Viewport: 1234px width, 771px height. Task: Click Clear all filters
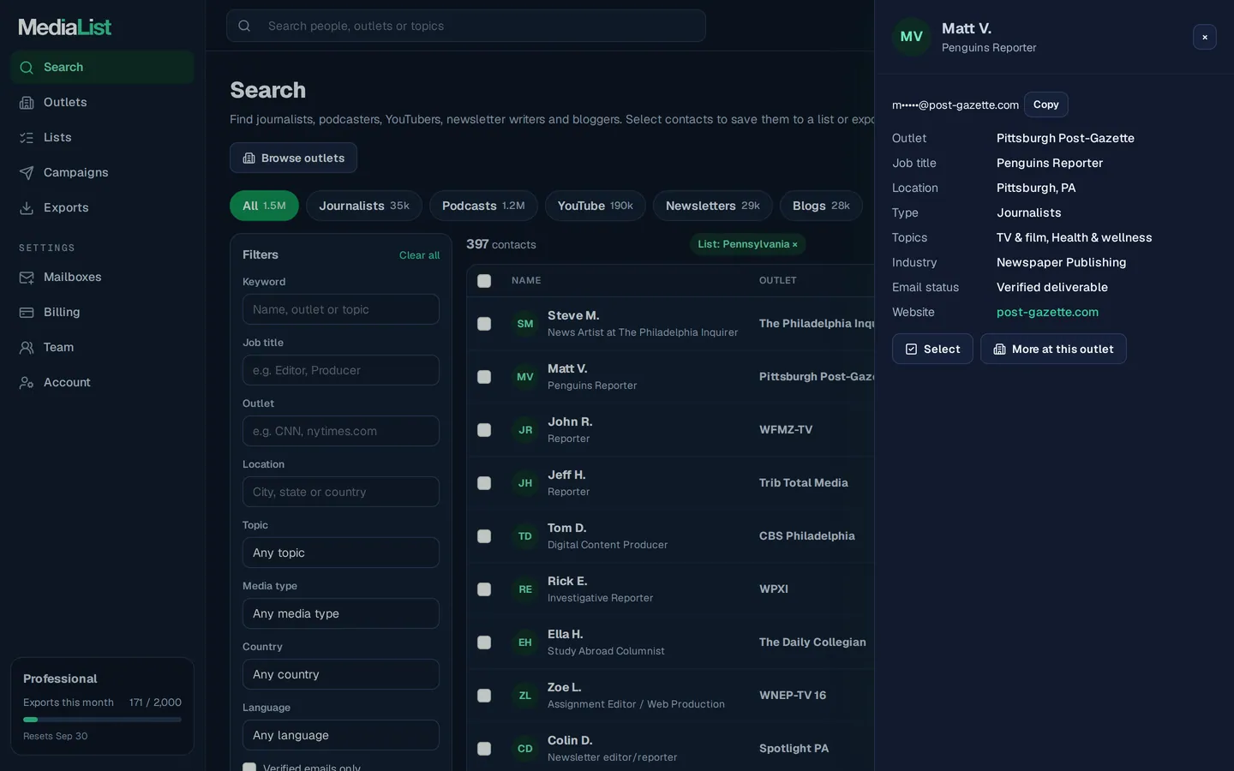(419, 255)
